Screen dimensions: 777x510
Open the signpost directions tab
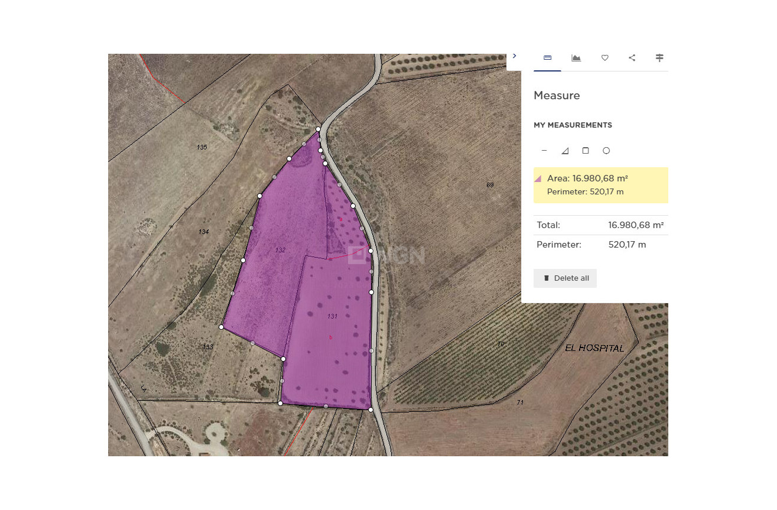659,58
